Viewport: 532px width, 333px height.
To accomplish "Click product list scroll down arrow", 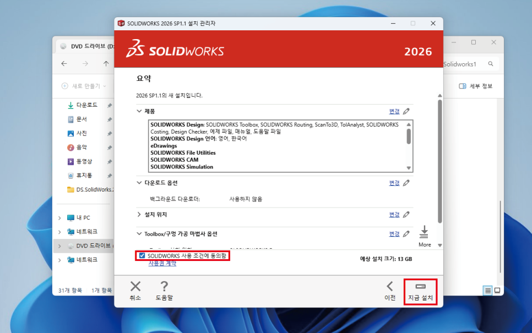I will (x=409, y=168).
